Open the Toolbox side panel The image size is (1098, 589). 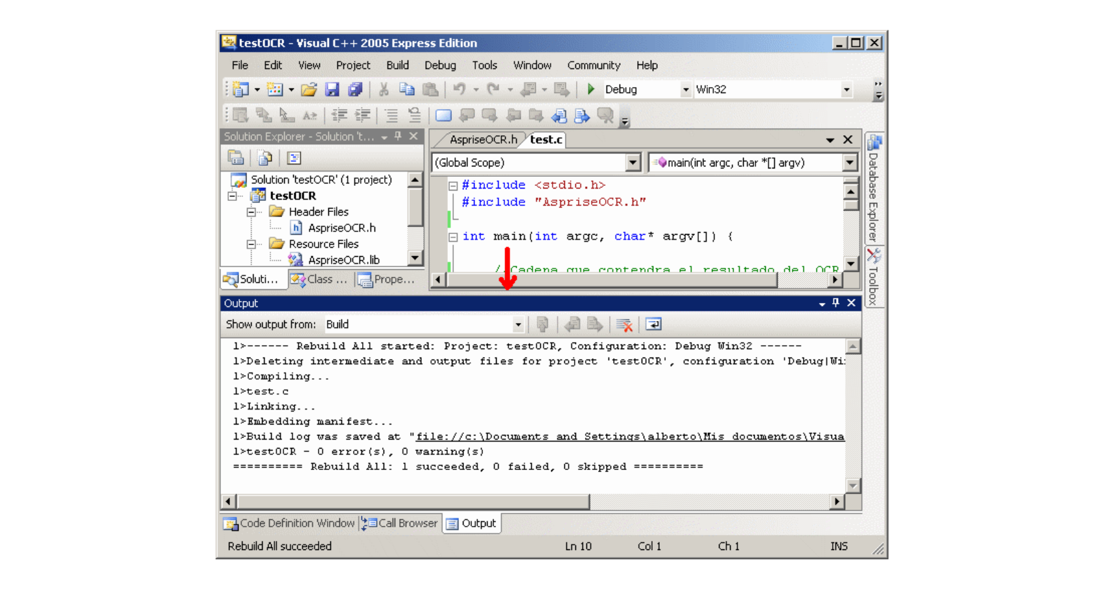click(x=873, y=278)
